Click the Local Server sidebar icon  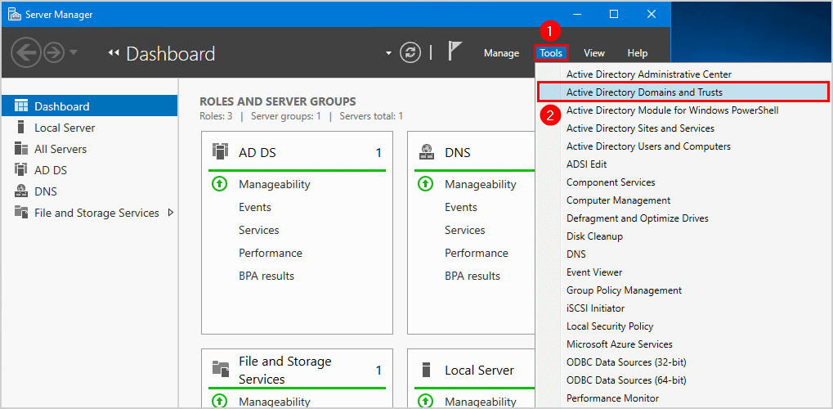coord(20,128)
